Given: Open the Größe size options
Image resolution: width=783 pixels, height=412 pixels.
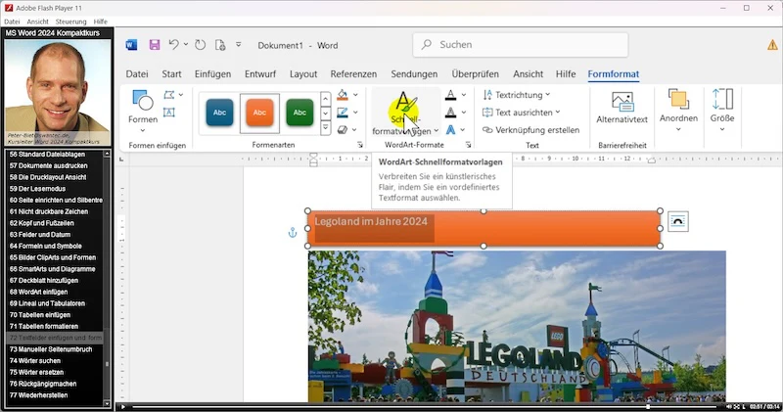Looking at the screenshot, I should point(722,111).
